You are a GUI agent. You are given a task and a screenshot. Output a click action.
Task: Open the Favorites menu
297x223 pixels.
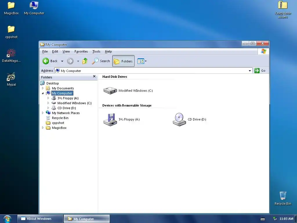tap(81, 51)
